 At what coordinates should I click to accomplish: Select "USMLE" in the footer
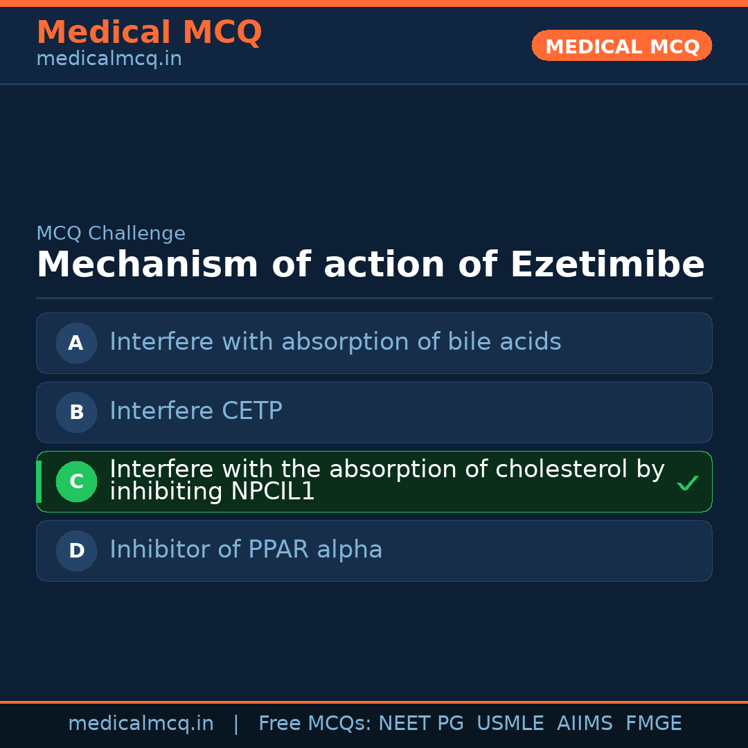click(x=510, y=724)
